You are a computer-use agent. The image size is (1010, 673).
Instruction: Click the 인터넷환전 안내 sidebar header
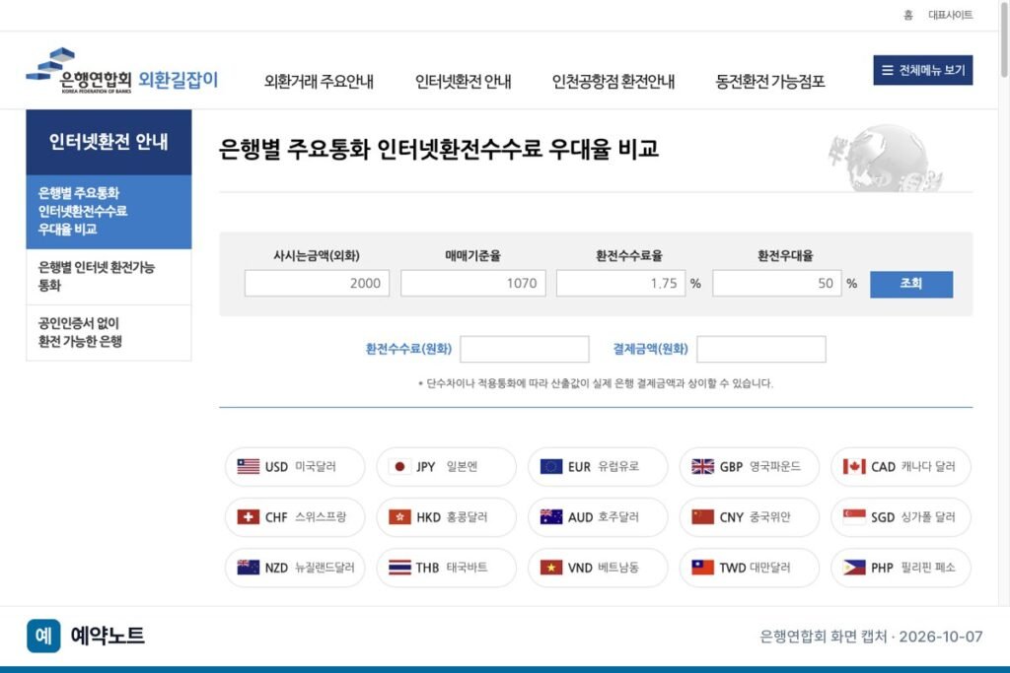pyautogui.click(x=108, y=142)
